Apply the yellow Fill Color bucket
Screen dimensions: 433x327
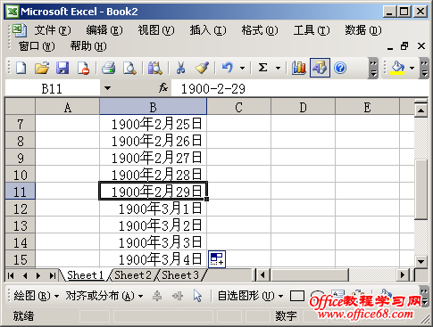point(398,68)
